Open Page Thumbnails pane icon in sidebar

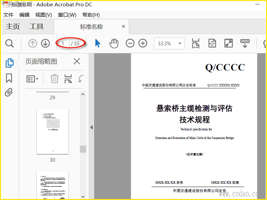(x=10, y=63)
